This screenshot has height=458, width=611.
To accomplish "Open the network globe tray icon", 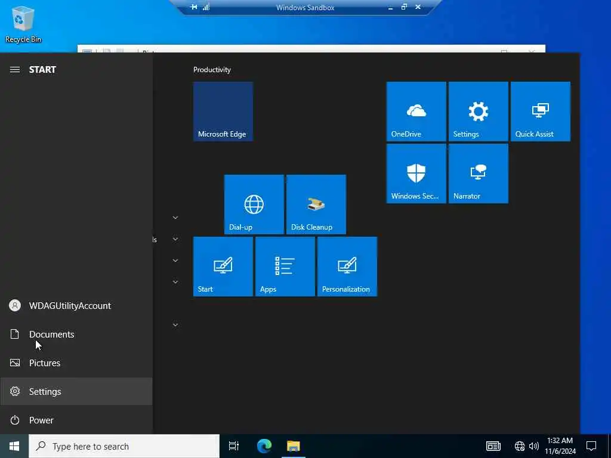I will pyautogui.click(x=520, y=446).
